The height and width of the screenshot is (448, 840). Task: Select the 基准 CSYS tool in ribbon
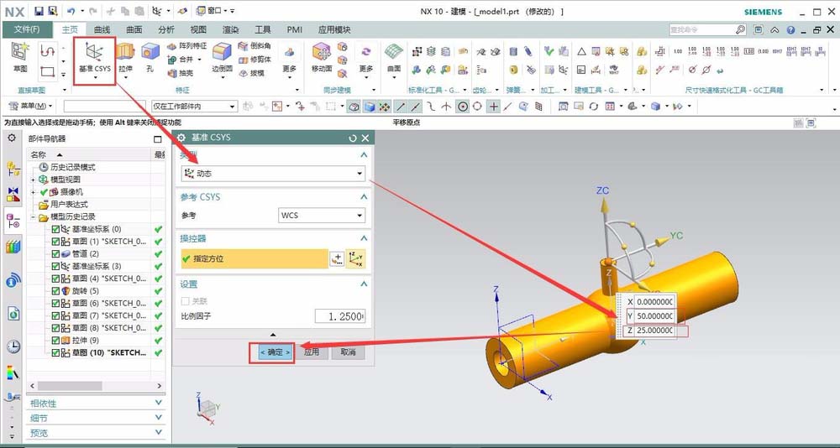tap(94, 59)
